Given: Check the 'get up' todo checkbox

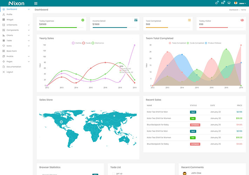Looking at the screenshot, I should [x=113, y=173].
